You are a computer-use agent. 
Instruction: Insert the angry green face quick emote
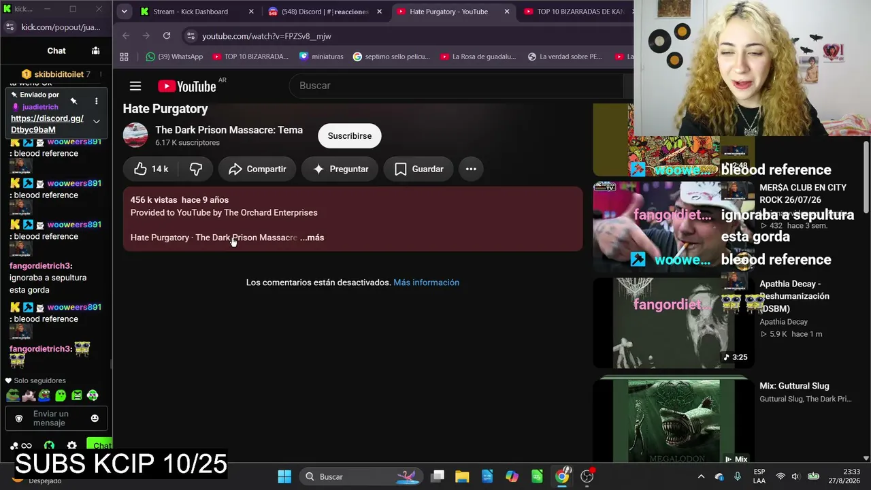coord(77,395)
